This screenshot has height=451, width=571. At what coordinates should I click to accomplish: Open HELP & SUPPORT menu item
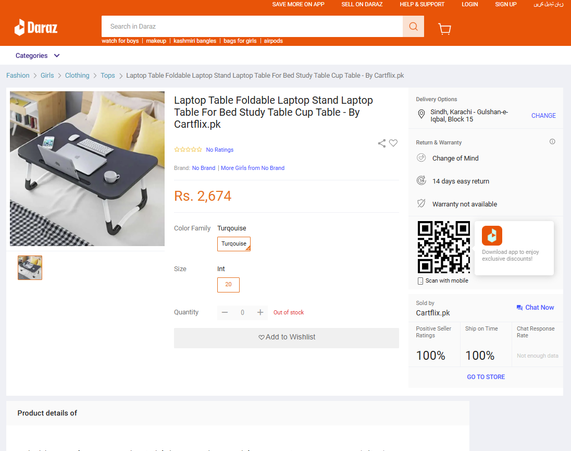click(422, 4)
